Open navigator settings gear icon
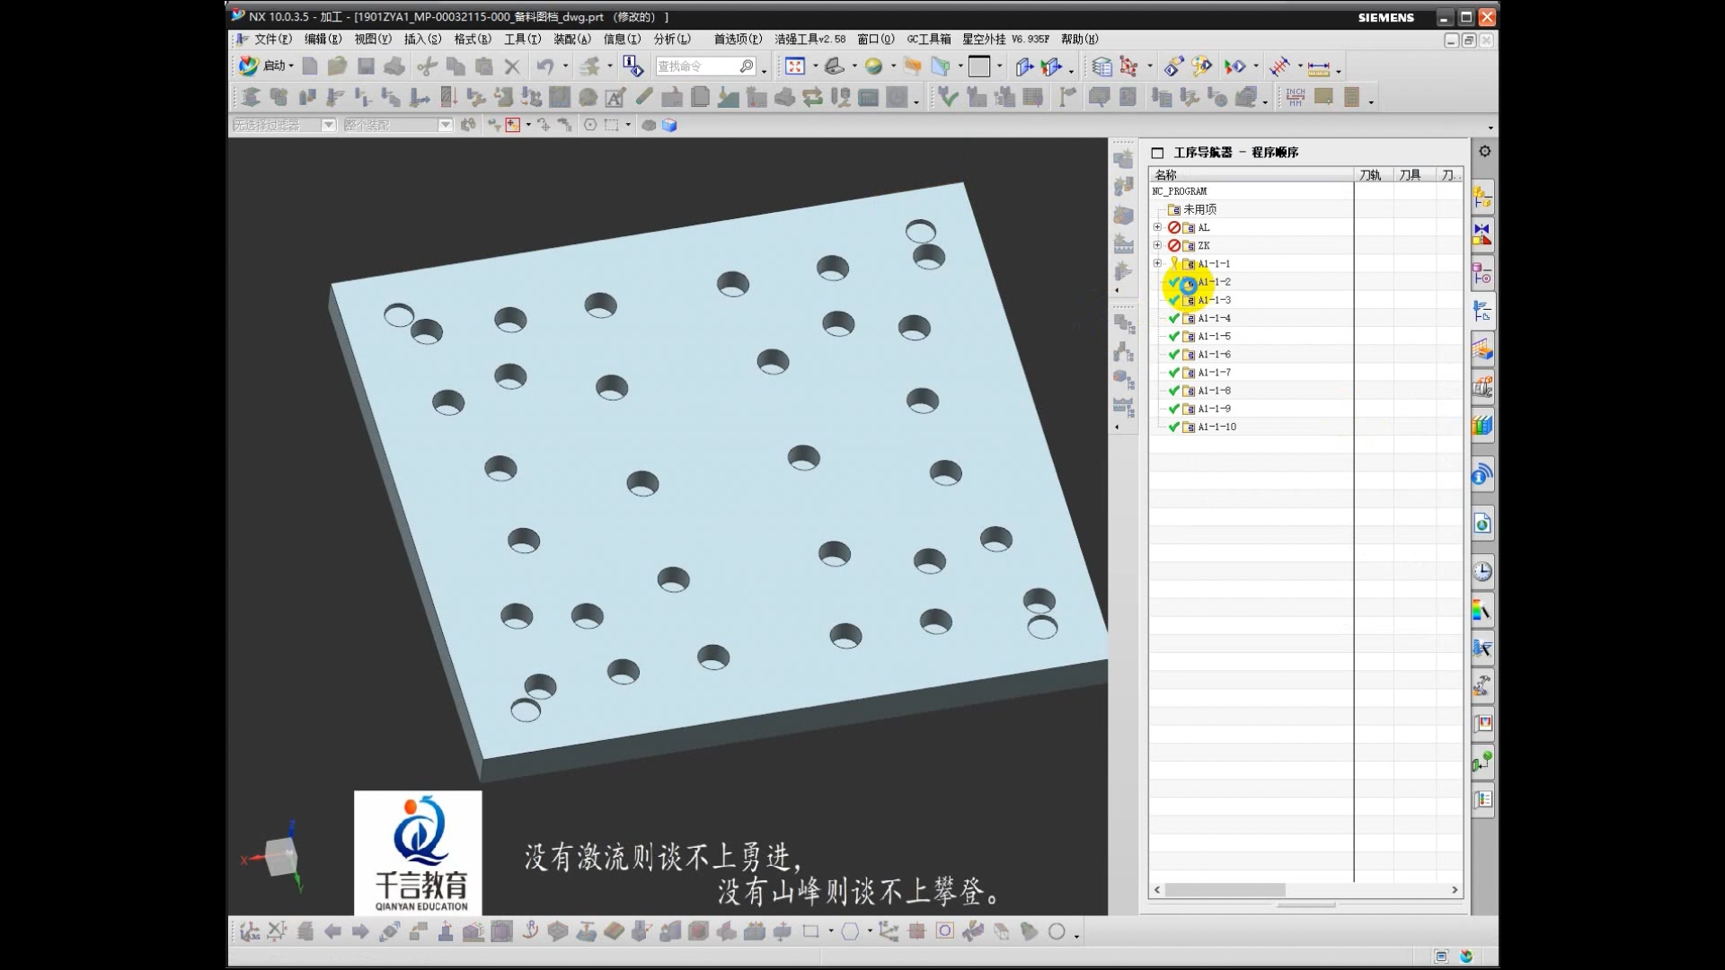 click(x=1485, y=152)
